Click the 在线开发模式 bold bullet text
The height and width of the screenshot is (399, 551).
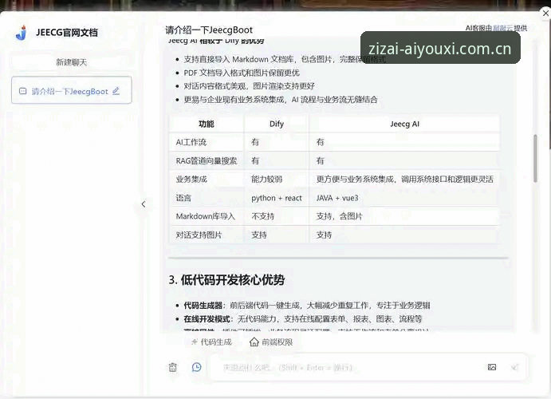[x=207, y=319]
